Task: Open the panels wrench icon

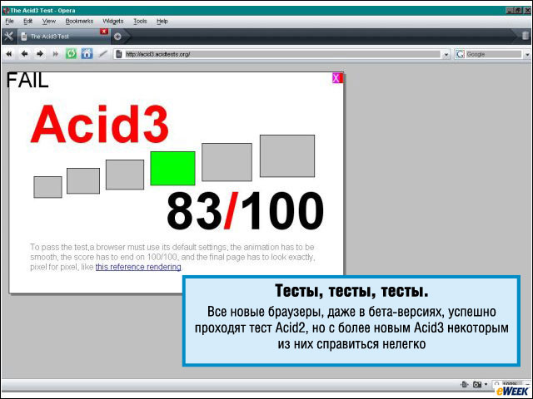Action: coord(9,36)
